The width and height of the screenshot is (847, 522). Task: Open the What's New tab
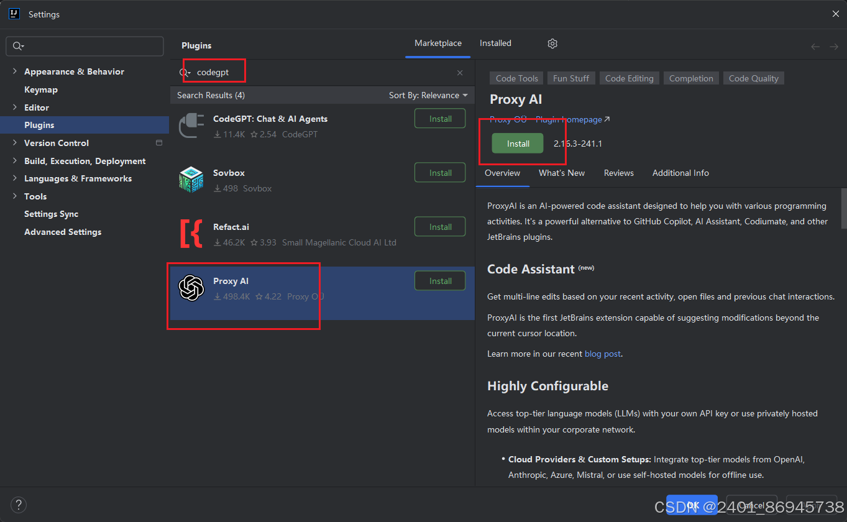[x=562, y=173]
